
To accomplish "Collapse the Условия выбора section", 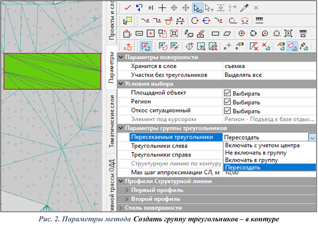I will pyautogui.click(x=121, y=83).
